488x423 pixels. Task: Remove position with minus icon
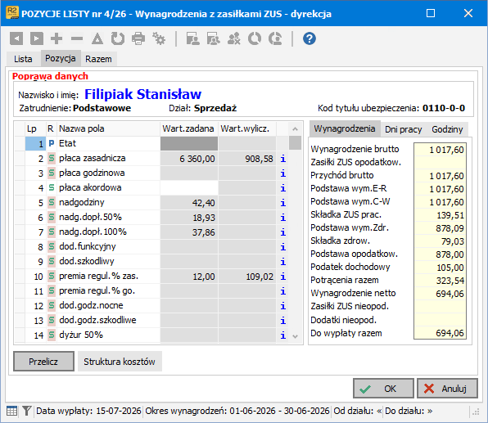[77, 38]
